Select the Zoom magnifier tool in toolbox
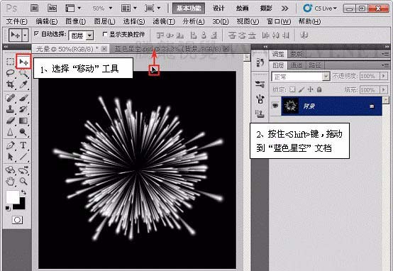 coord(23,181)
